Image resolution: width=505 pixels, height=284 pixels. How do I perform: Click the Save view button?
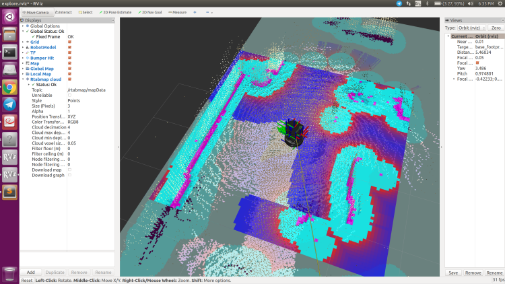[x=453, y=273]
